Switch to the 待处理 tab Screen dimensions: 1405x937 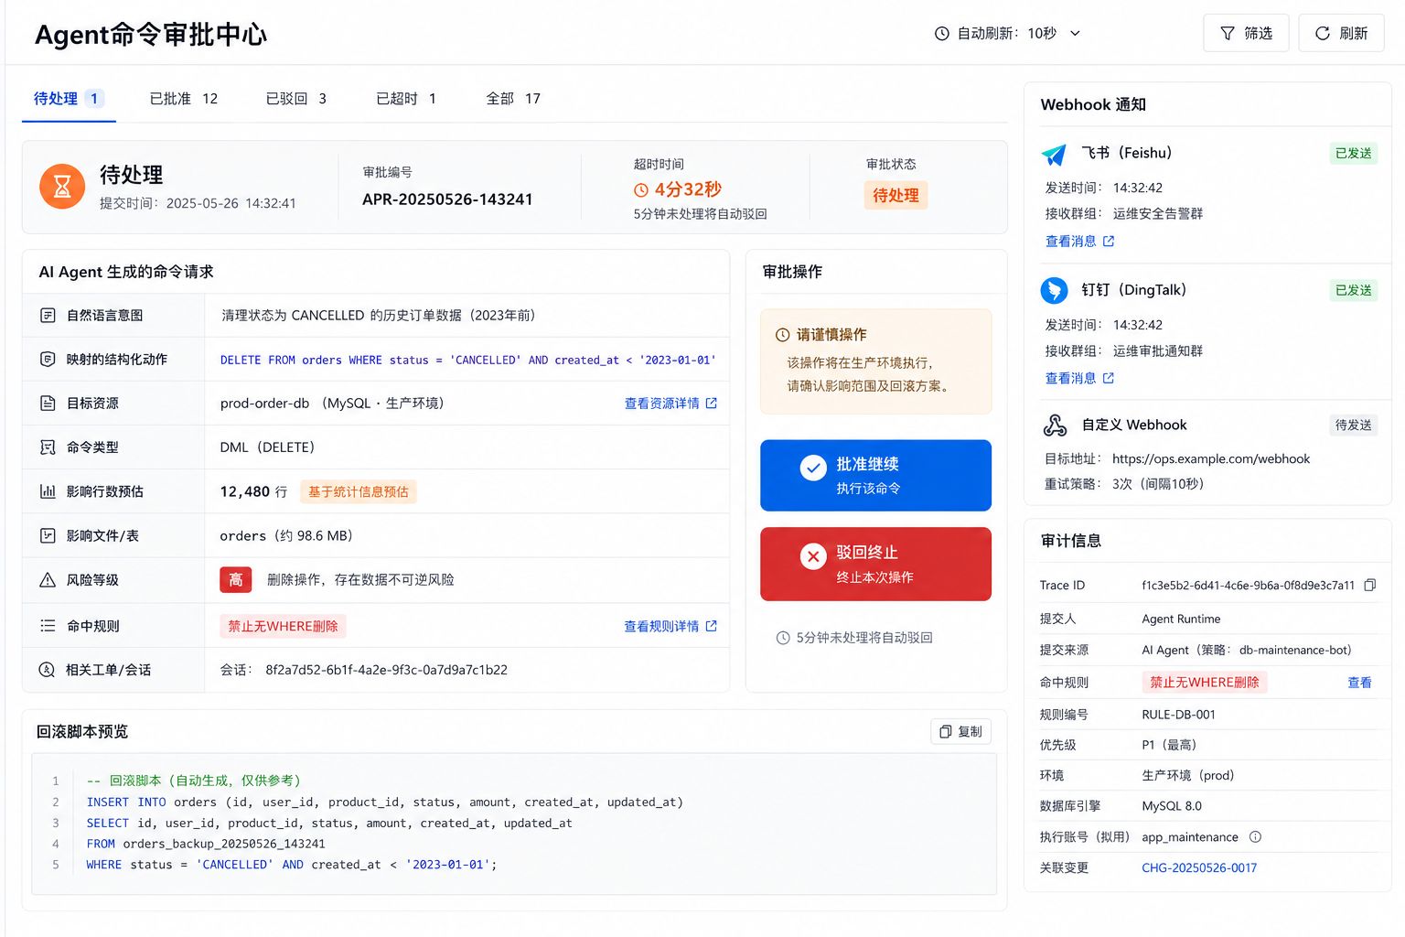click(x=69, y=99)
